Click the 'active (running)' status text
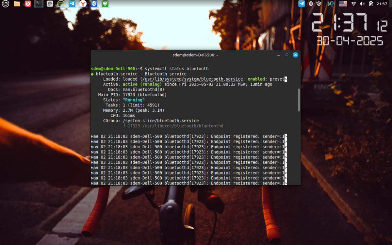 click(x=142, y=84)
